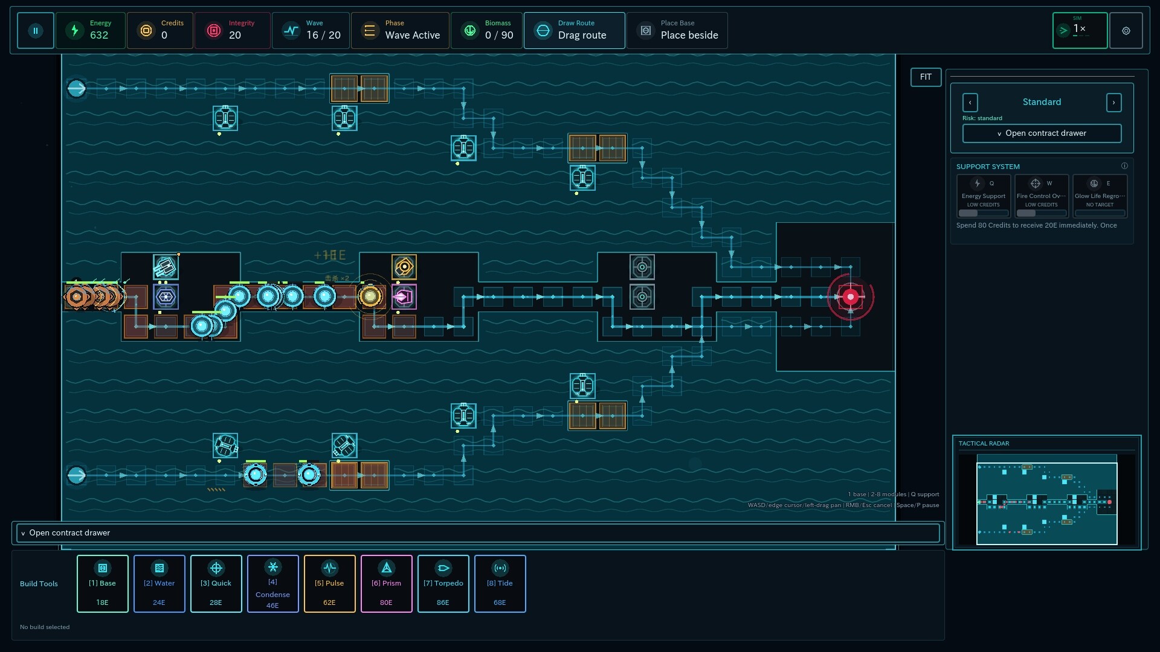Click the Phase list icon
1160x652 pixels.
coord(370,30)
